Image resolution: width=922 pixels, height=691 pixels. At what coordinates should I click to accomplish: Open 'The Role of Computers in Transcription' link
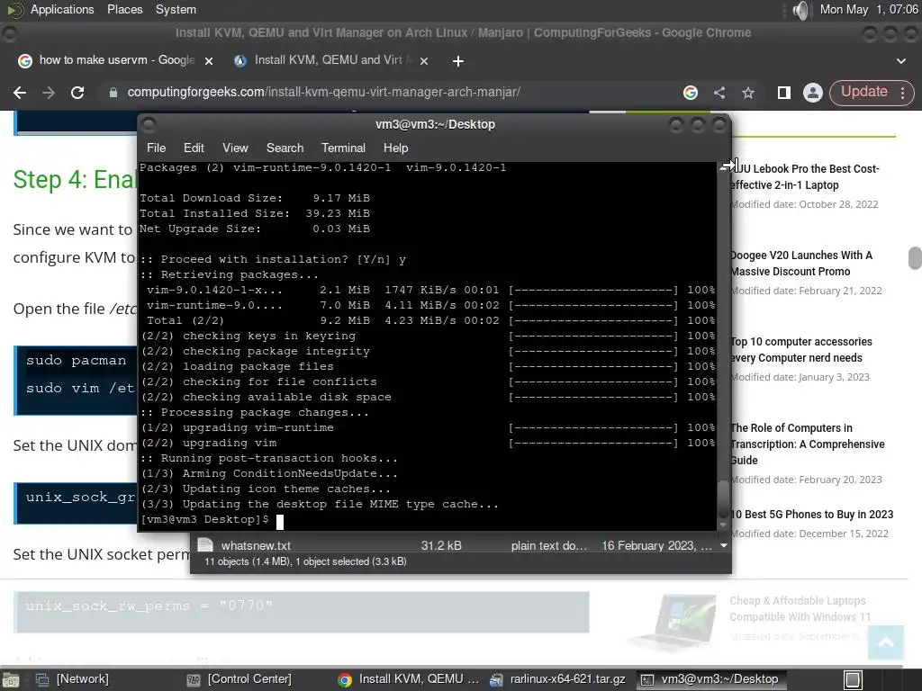click(x=807, y=444)
